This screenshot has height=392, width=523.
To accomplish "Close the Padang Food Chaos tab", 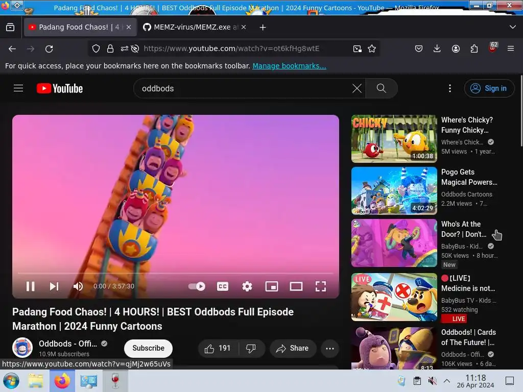I will tap(129, 27).
